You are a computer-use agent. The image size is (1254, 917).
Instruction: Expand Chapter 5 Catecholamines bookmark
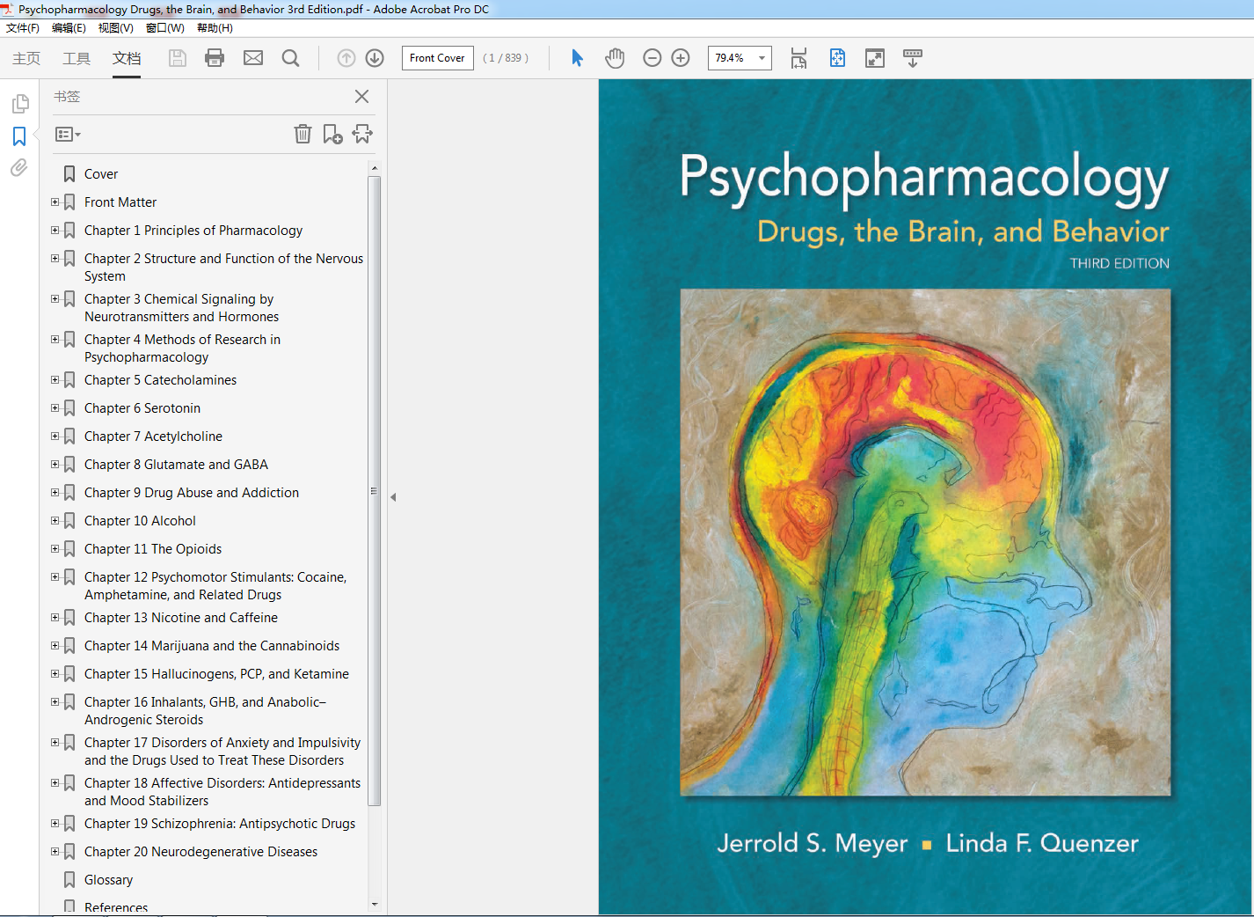[55, 380]
